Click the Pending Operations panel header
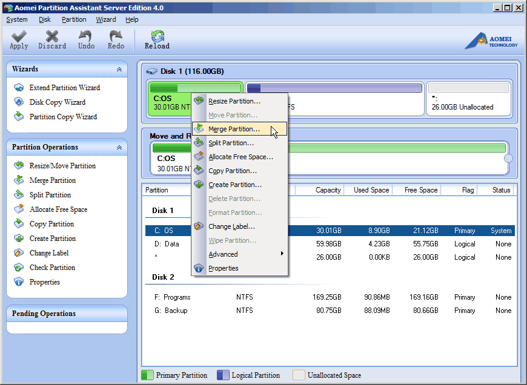527x385 pixels. click(67, 314)
